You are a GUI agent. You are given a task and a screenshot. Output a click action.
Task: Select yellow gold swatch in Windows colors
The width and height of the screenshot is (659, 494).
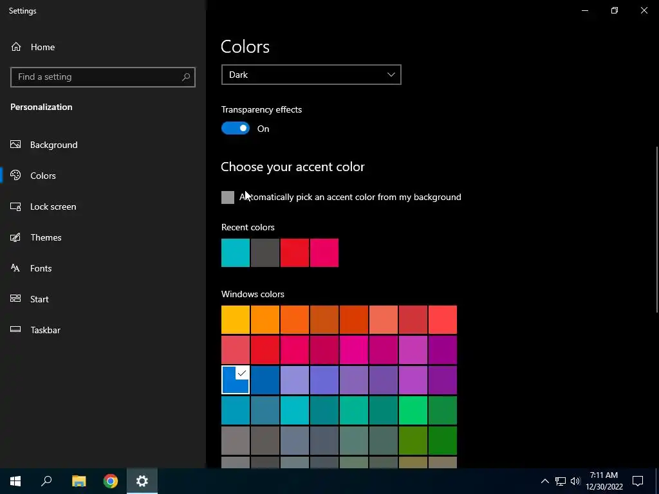[236, 320]
